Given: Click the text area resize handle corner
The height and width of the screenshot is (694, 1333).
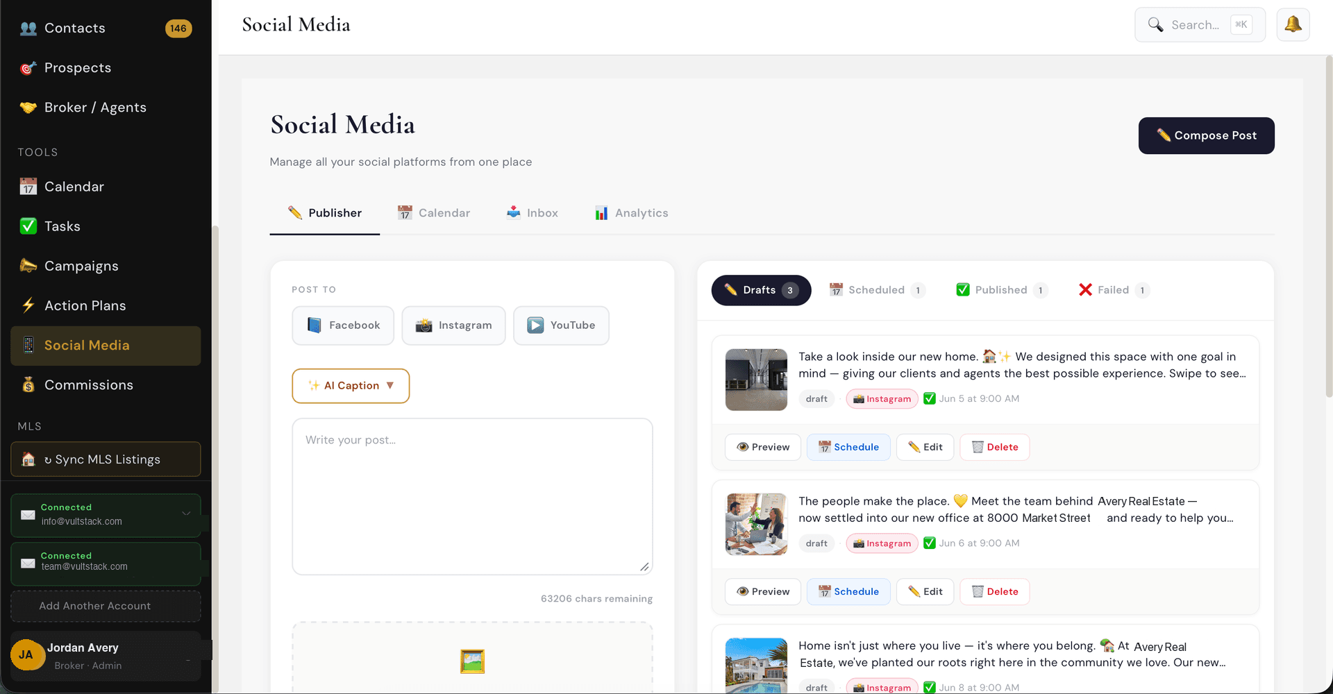Looking at the screenshot, I should [644, 567].
